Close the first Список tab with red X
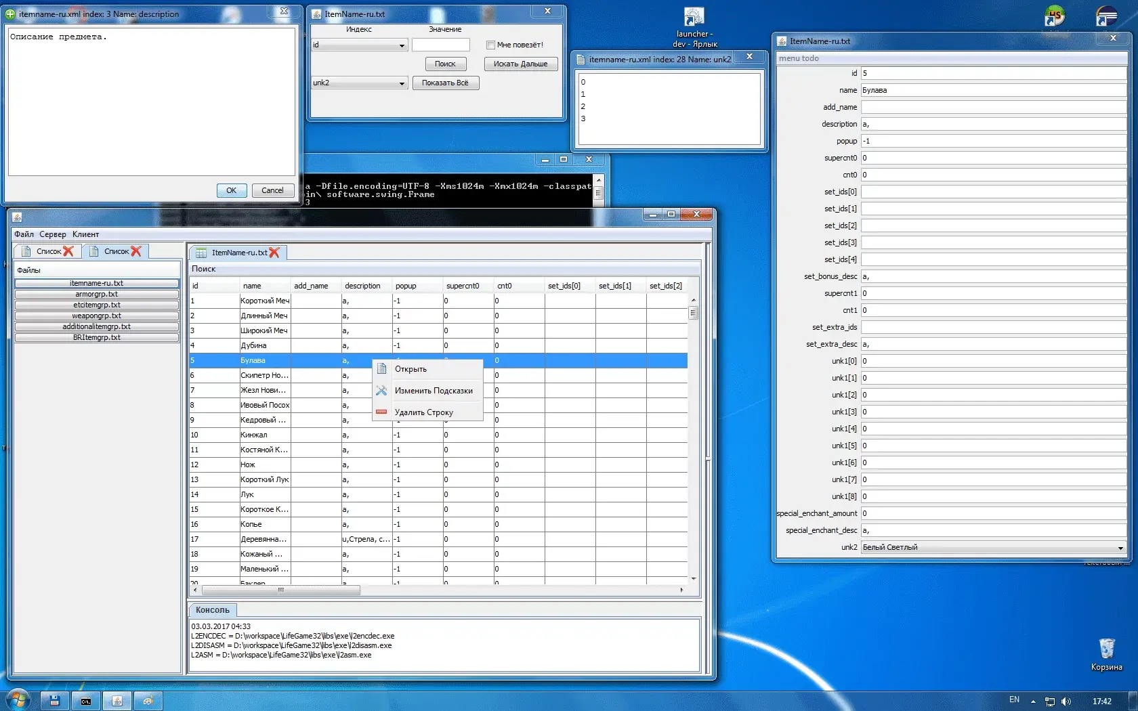The width and height of the screenshot is (1138, 711). pos(68,251)
